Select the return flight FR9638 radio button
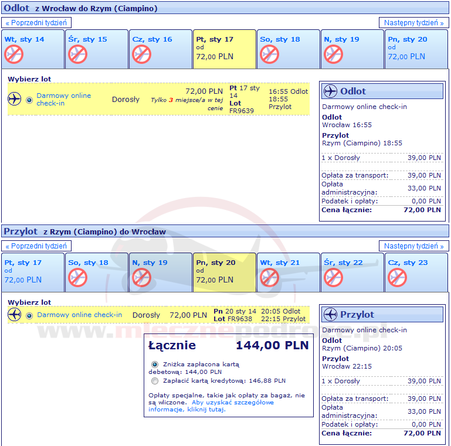Screen dimensions: 451x446 (29, 315)
